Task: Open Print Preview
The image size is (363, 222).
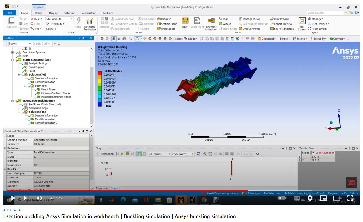Action: [280, 19]
